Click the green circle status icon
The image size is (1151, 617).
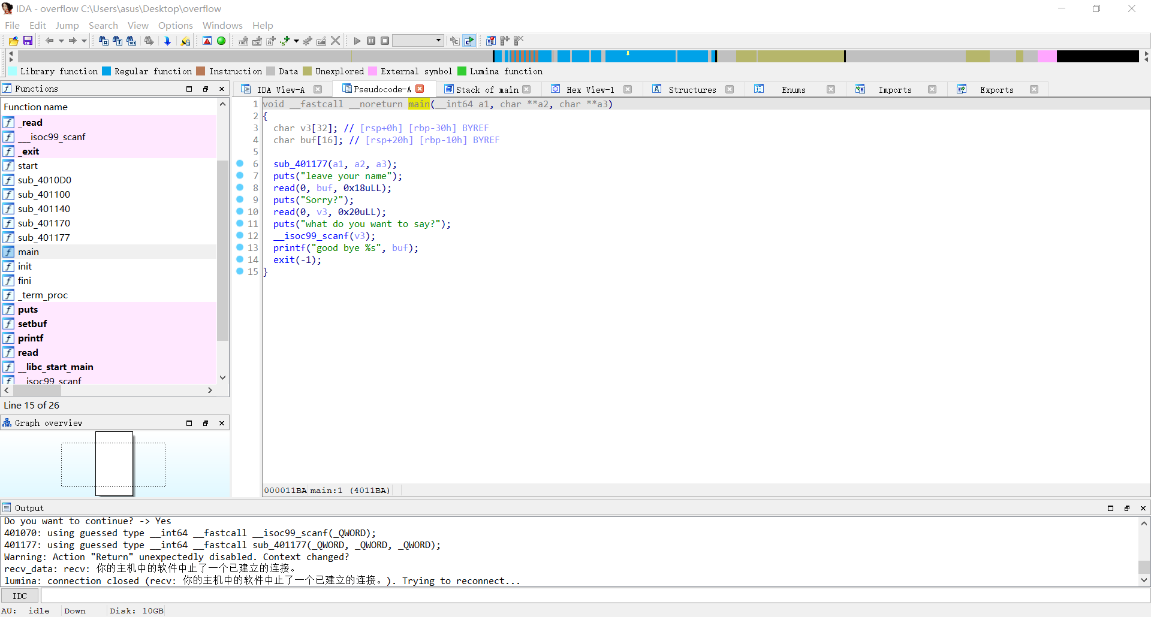coord(221,41)
